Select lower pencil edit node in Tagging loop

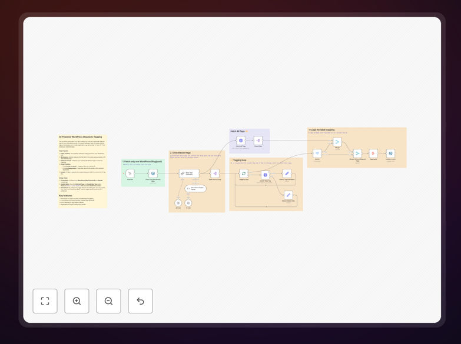[288, 195]
